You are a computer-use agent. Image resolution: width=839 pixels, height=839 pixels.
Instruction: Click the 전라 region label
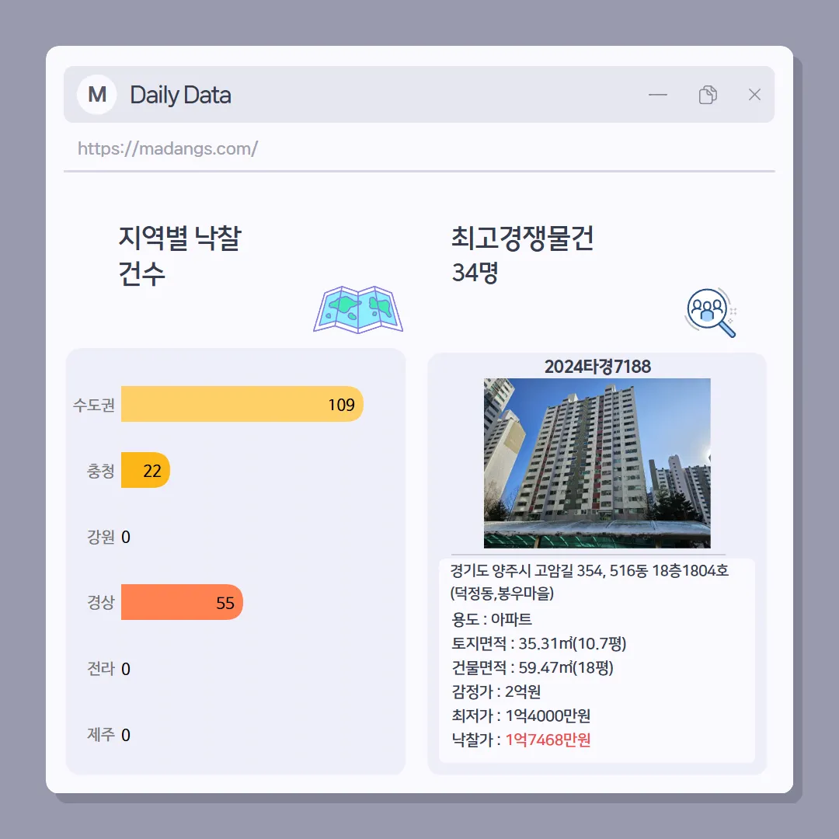[101, 669]
